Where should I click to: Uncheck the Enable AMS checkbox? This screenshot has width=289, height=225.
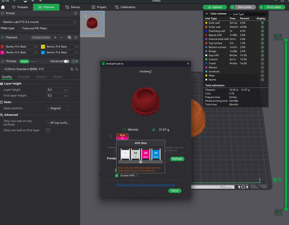click(117, 176)
